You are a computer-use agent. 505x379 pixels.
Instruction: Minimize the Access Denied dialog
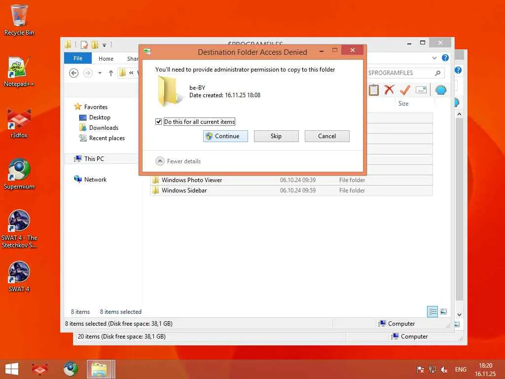click(x=322, y=51)
